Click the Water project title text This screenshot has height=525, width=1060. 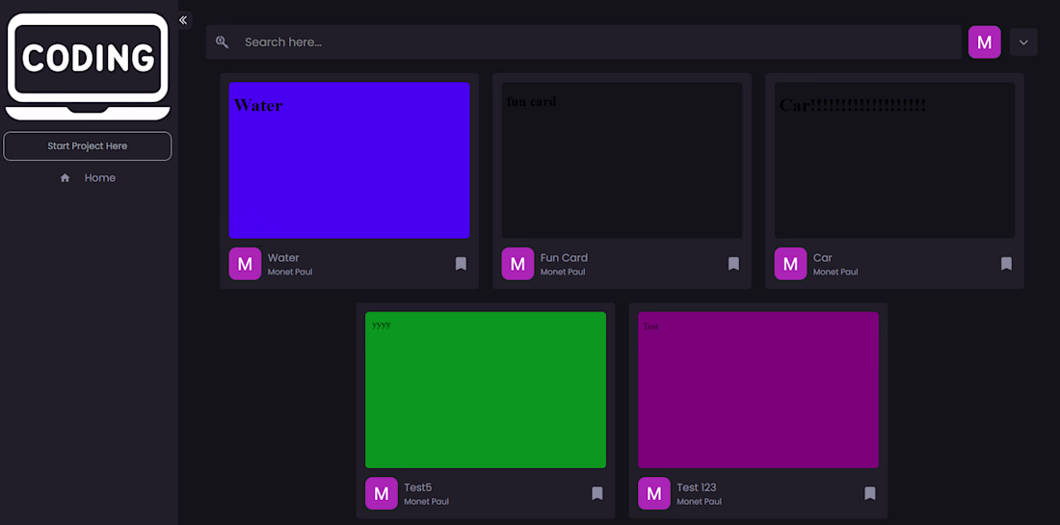tap(283, 257)
